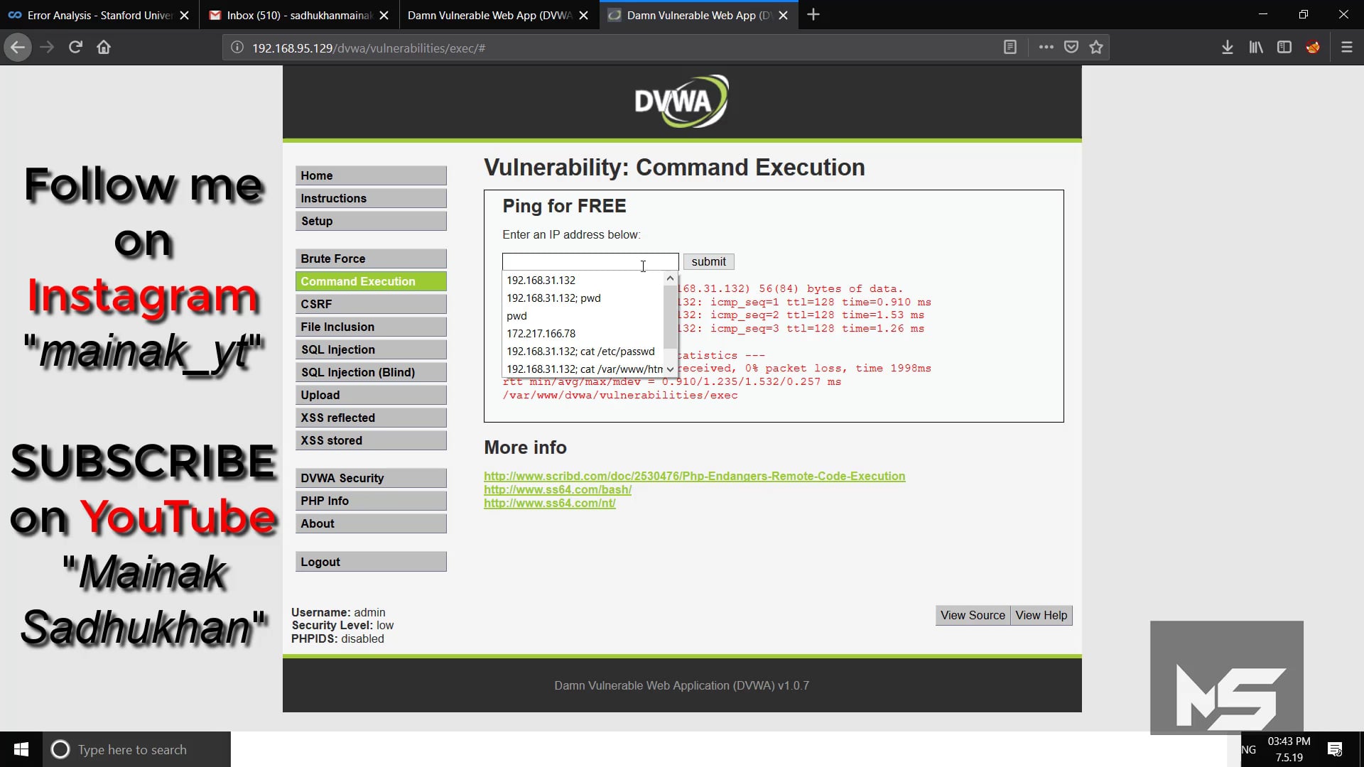Open XSS reflected page

[371, 418]
